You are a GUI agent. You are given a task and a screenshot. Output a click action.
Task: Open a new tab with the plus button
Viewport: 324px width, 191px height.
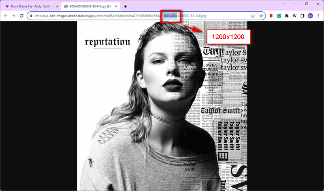coord(126,6)
